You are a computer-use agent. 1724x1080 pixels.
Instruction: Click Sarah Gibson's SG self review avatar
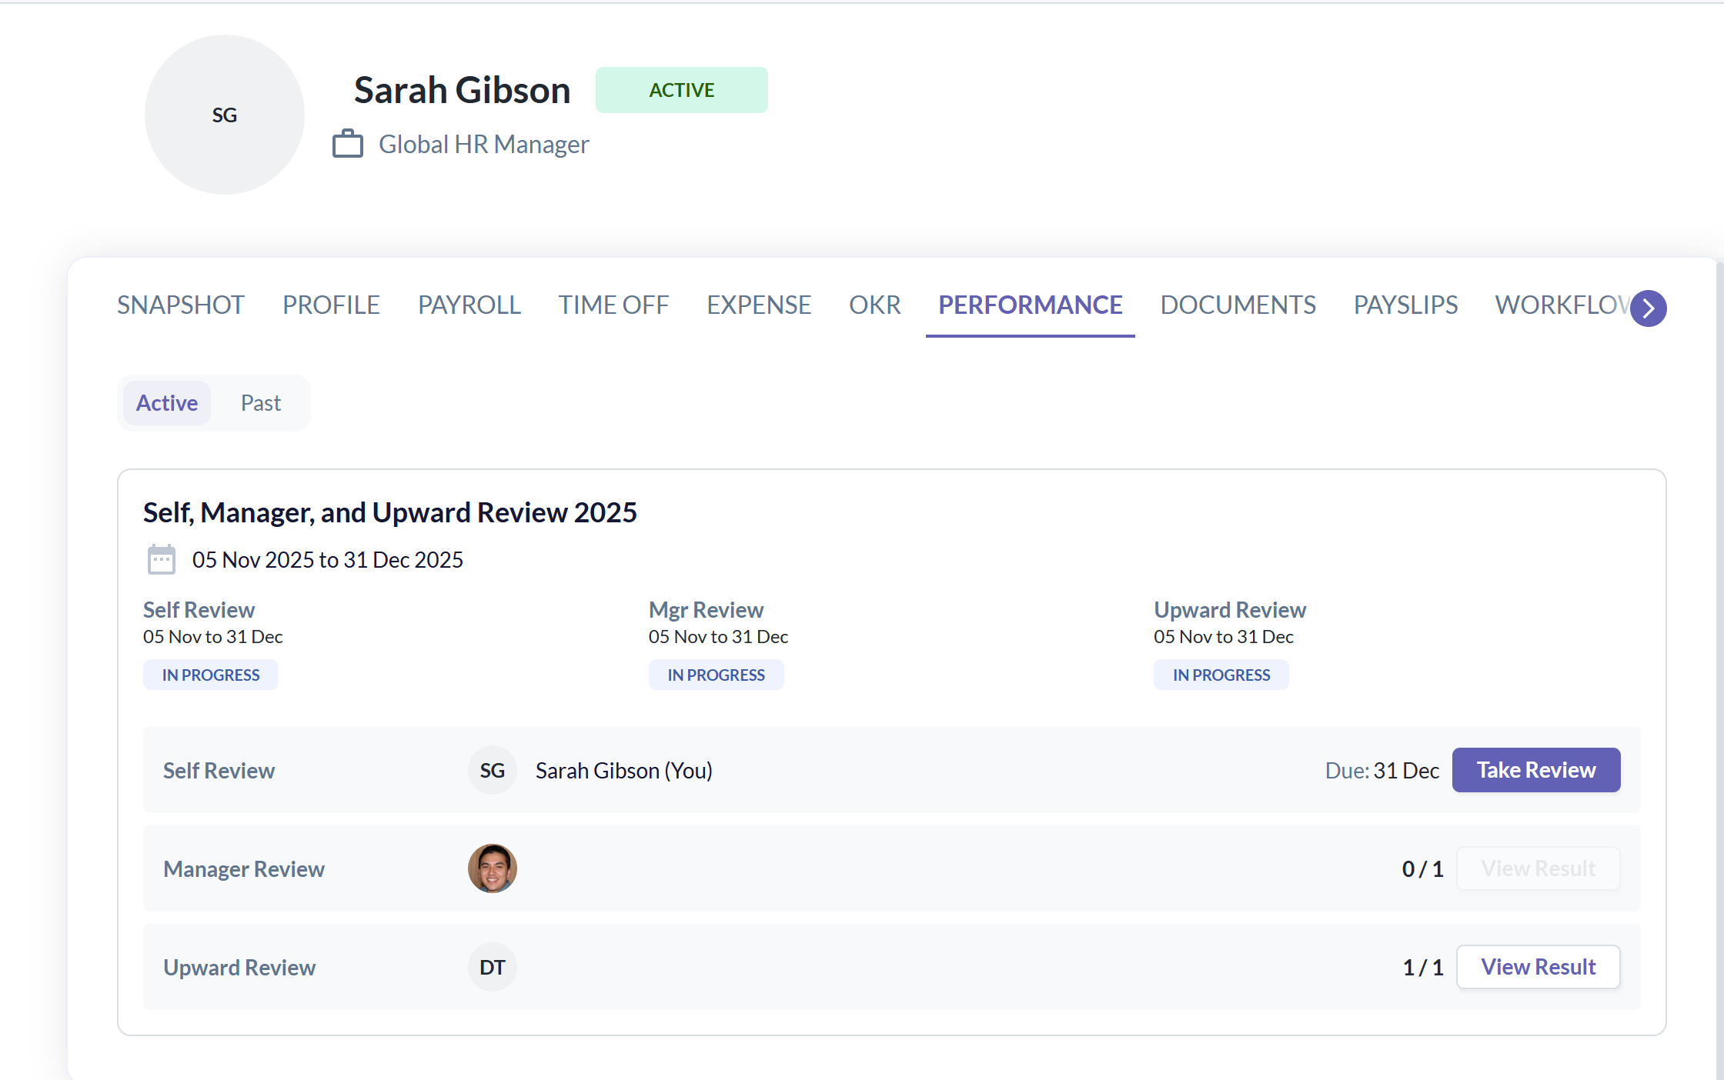[492, 770]
